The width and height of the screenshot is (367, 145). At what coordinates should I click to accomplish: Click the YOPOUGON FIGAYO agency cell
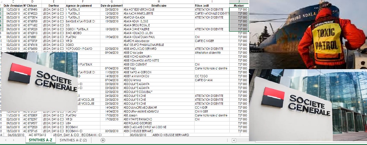[x=83, y=49]
